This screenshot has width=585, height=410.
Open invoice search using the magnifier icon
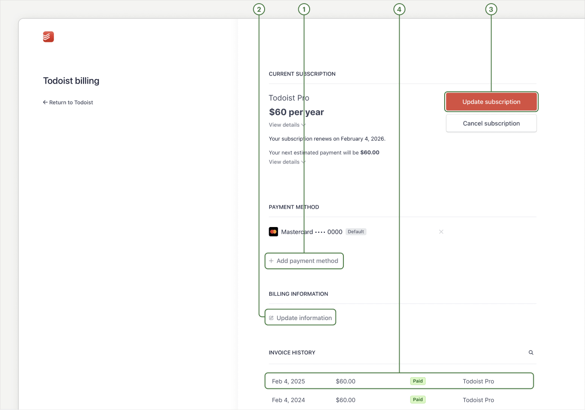coord(531,352)
